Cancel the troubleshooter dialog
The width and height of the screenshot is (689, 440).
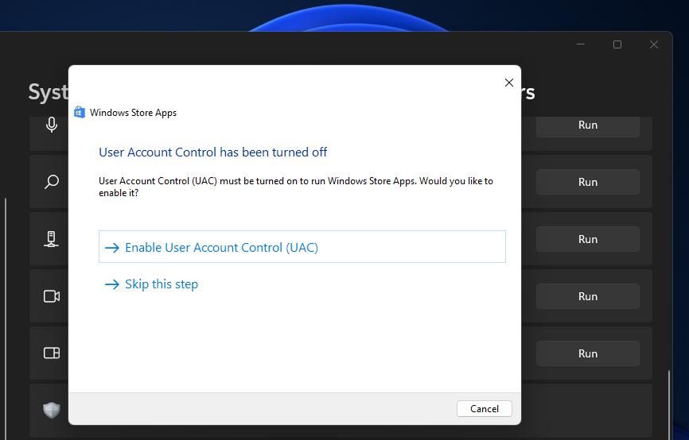point(485,408)
